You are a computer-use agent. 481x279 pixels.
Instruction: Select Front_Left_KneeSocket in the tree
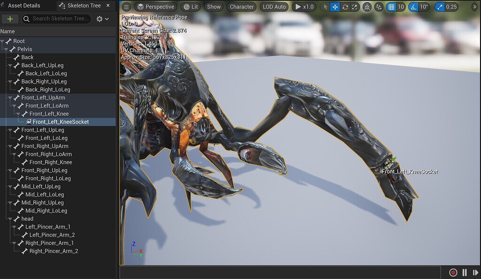click(61, 122)
